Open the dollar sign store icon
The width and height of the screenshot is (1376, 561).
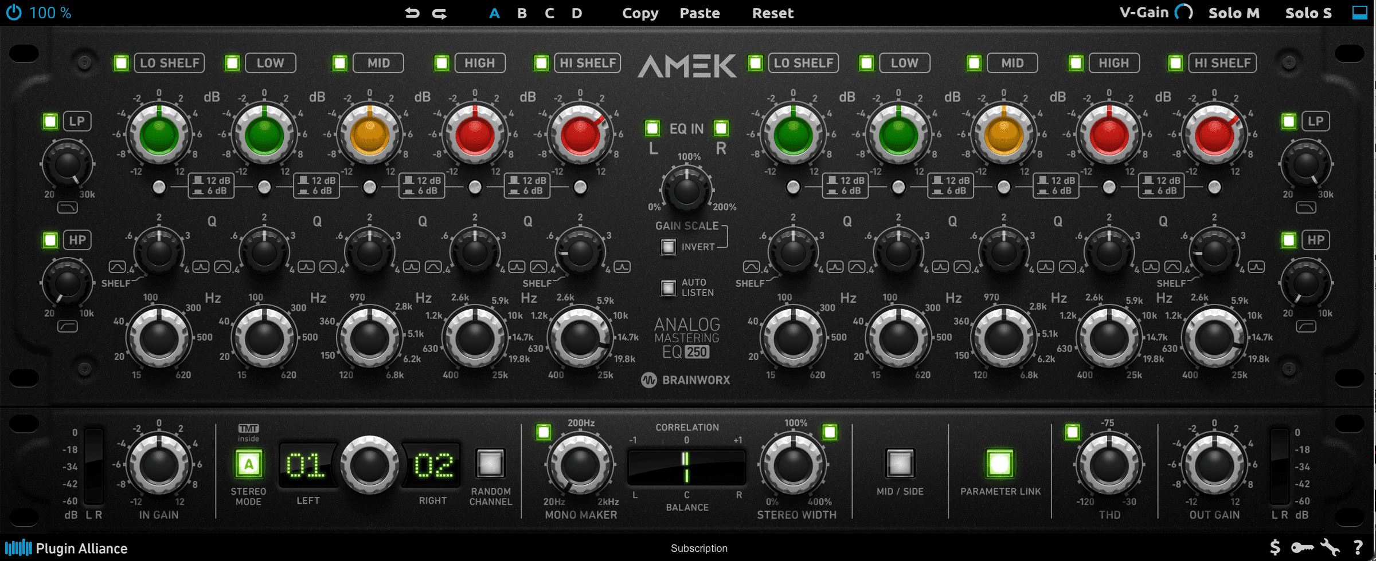(x=1275, y=548)
